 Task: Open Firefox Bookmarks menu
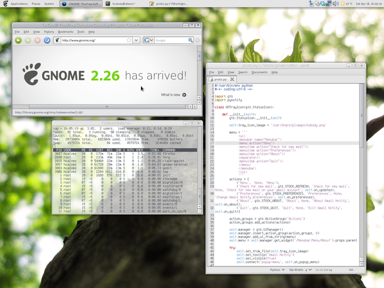coord(65,32)
